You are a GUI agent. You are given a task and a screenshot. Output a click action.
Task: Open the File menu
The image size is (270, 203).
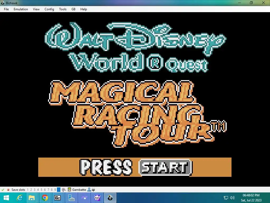point(6,9)
